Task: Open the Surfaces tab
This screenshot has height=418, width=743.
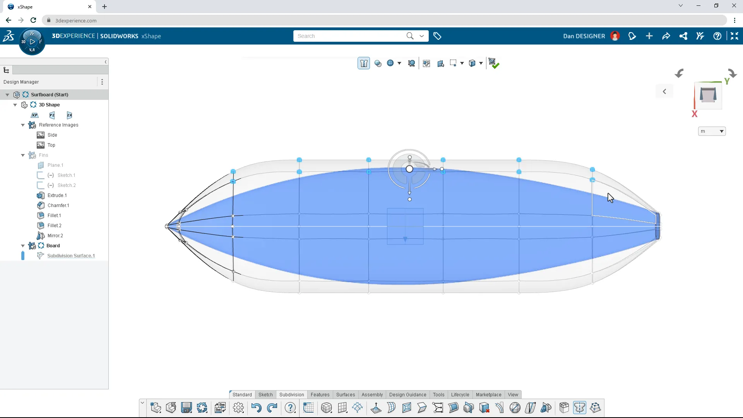Action: (x=345, y=394)
